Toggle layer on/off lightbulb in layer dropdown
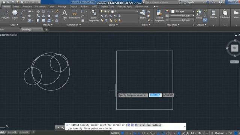Screen dimensions: 240x135 [x=102, y=11]
